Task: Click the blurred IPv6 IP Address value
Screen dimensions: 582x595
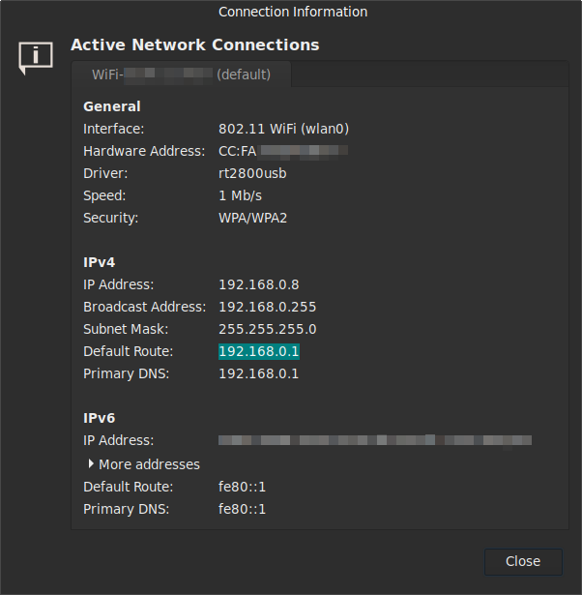Action: pyautogui.click(x=374, y=441)
